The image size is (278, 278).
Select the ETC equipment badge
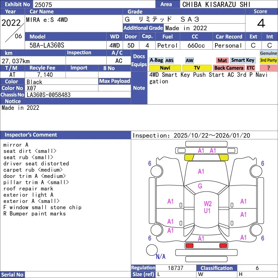251,68
